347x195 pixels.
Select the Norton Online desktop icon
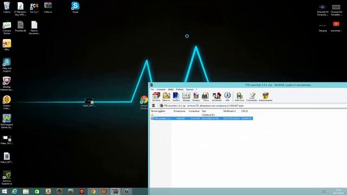click(7, 102)
